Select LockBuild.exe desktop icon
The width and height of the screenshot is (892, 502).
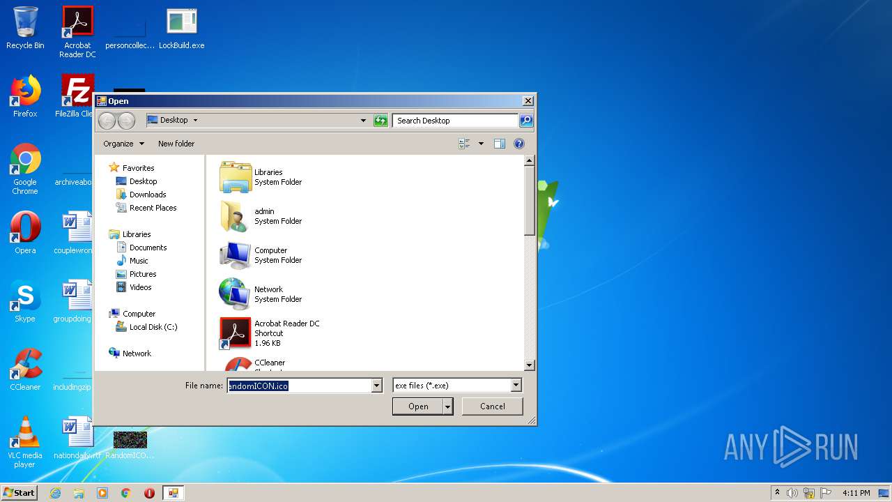pyautogui.click(x=181, y=28)
